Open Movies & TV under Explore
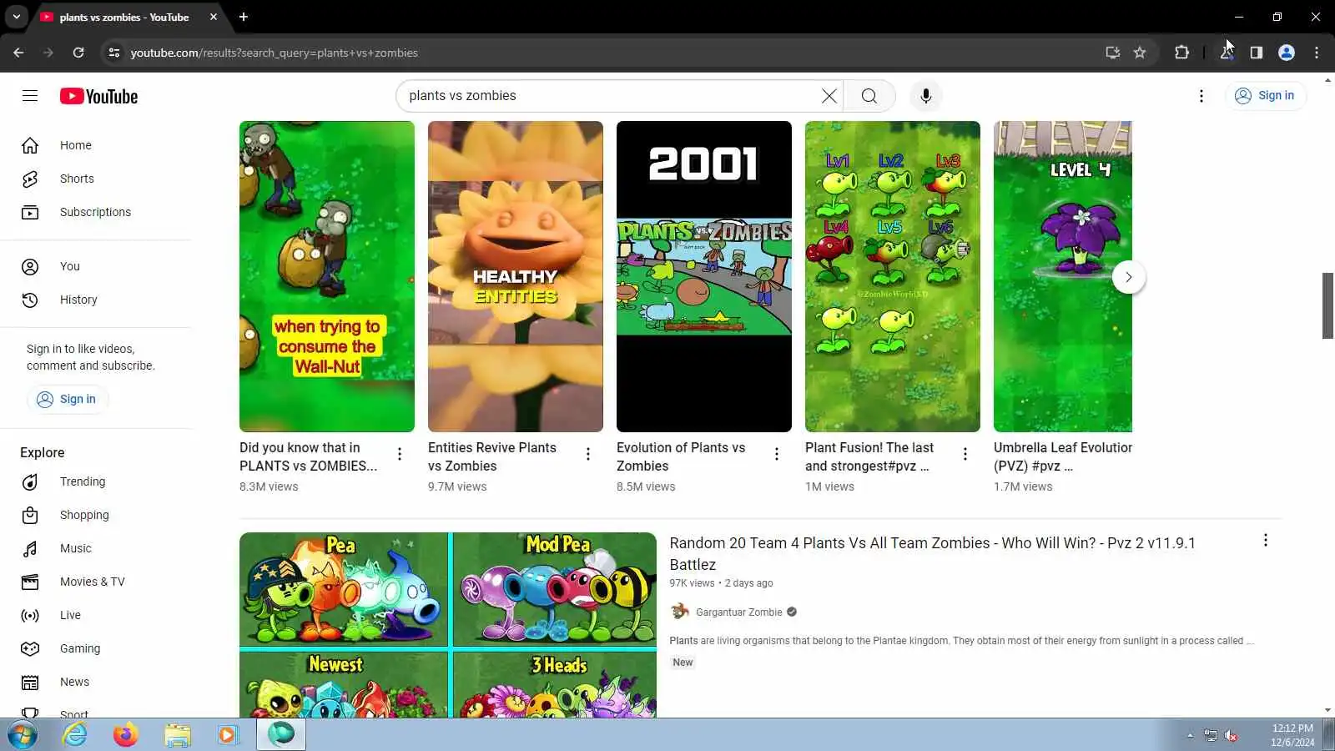The image size is (1335, 751). tap(96, 582)
